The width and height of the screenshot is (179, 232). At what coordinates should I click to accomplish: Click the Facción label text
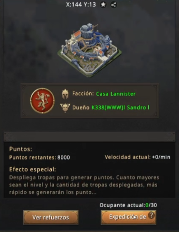[x=83, y=94]
